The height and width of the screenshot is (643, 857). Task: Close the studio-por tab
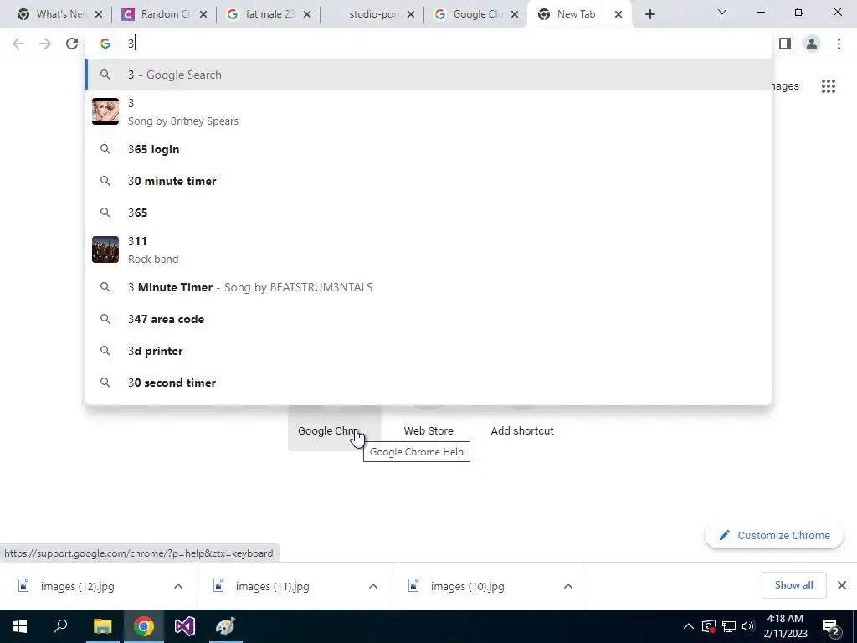click(410, 14)
